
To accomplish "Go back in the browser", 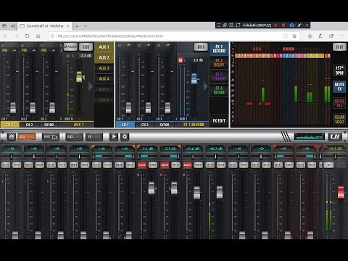I will pyautogui.click(x=6, y=36).
